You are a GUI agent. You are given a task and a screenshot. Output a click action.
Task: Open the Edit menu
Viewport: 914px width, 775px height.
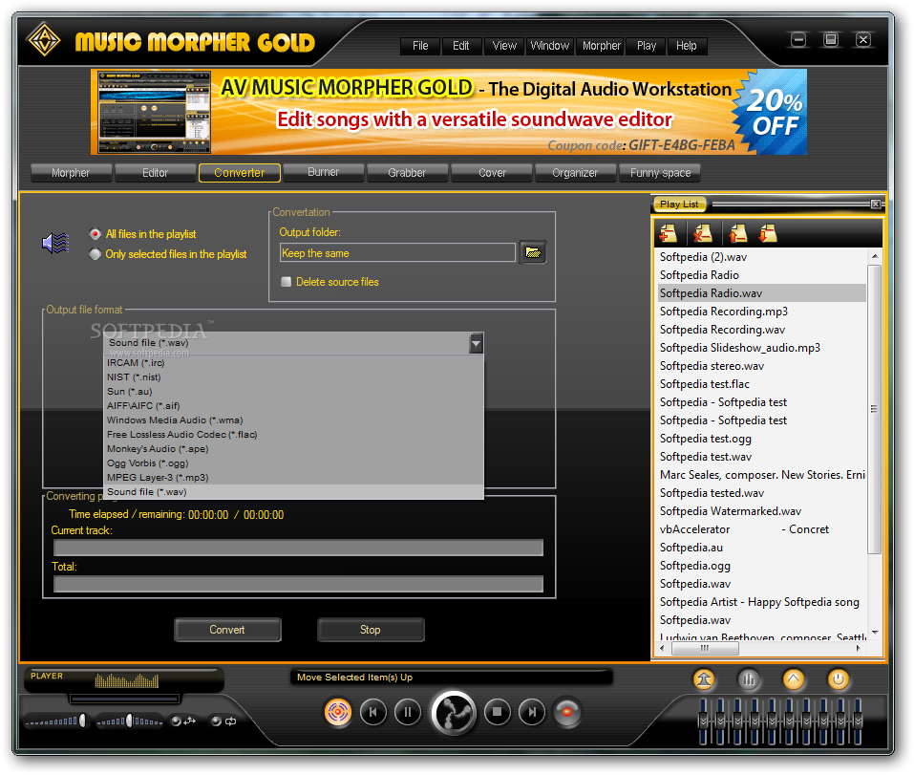[x=461, y=46]
